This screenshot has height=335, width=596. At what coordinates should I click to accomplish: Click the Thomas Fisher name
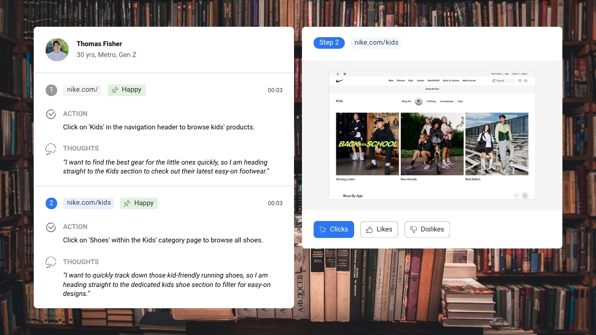pyautogui.click(x=99, y=44)
